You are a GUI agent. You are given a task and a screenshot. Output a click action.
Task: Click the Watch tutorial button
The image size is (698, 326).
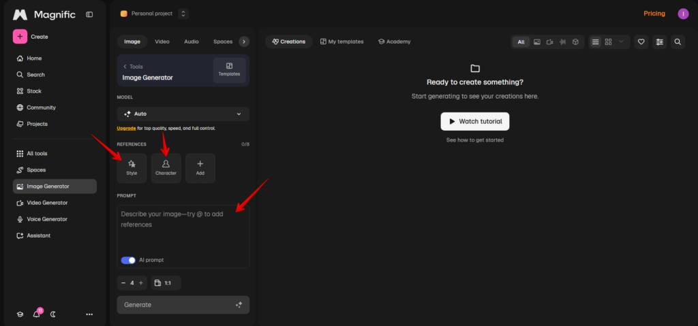point(475,121)
